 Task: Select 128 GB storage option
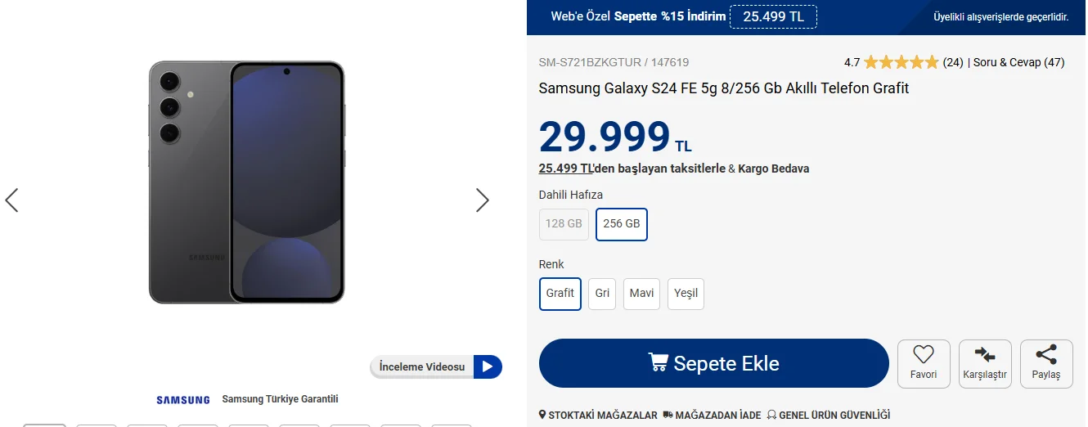click(564, 224)
